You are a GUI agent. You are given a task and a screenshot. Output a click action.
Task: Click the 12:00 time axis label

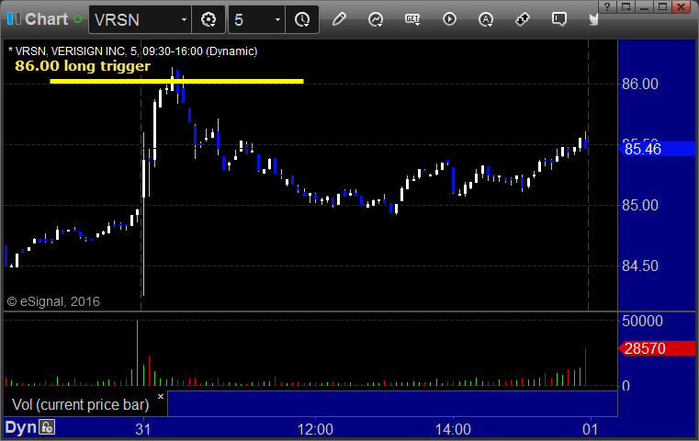315,429
